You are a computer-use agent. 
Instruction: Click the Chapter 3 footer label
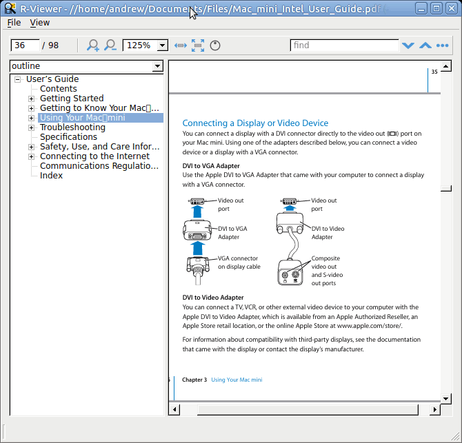pyautogui.click(x=194, y=380)
